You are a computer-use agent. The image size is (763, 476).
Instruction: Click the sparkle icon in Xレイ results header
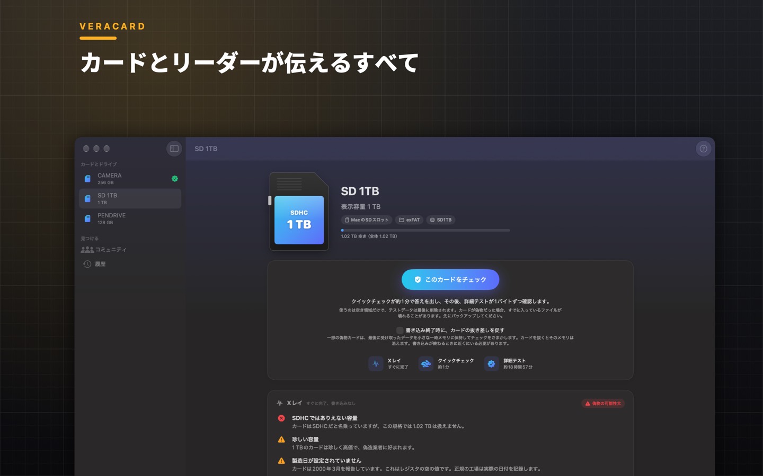pos(280,403)
